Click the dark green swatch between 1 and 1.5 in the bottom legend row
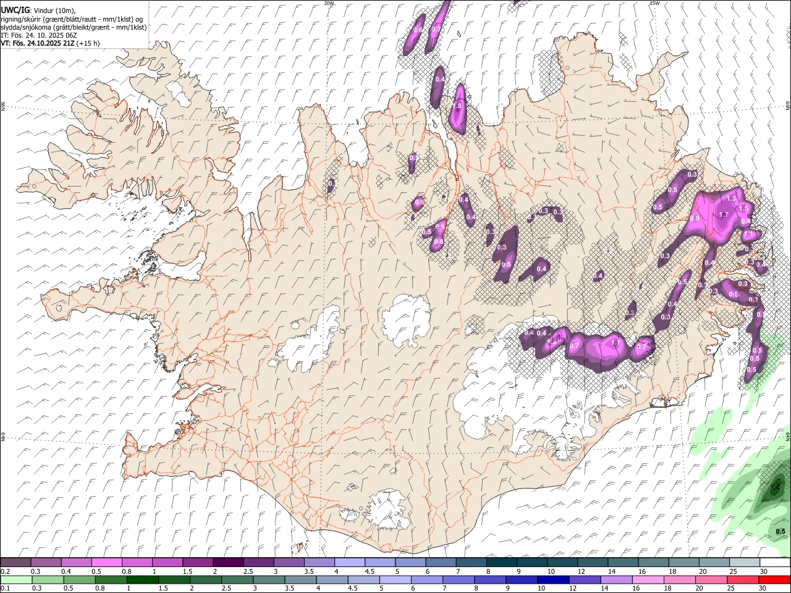791x593 pixels. [x=142, y=580]
